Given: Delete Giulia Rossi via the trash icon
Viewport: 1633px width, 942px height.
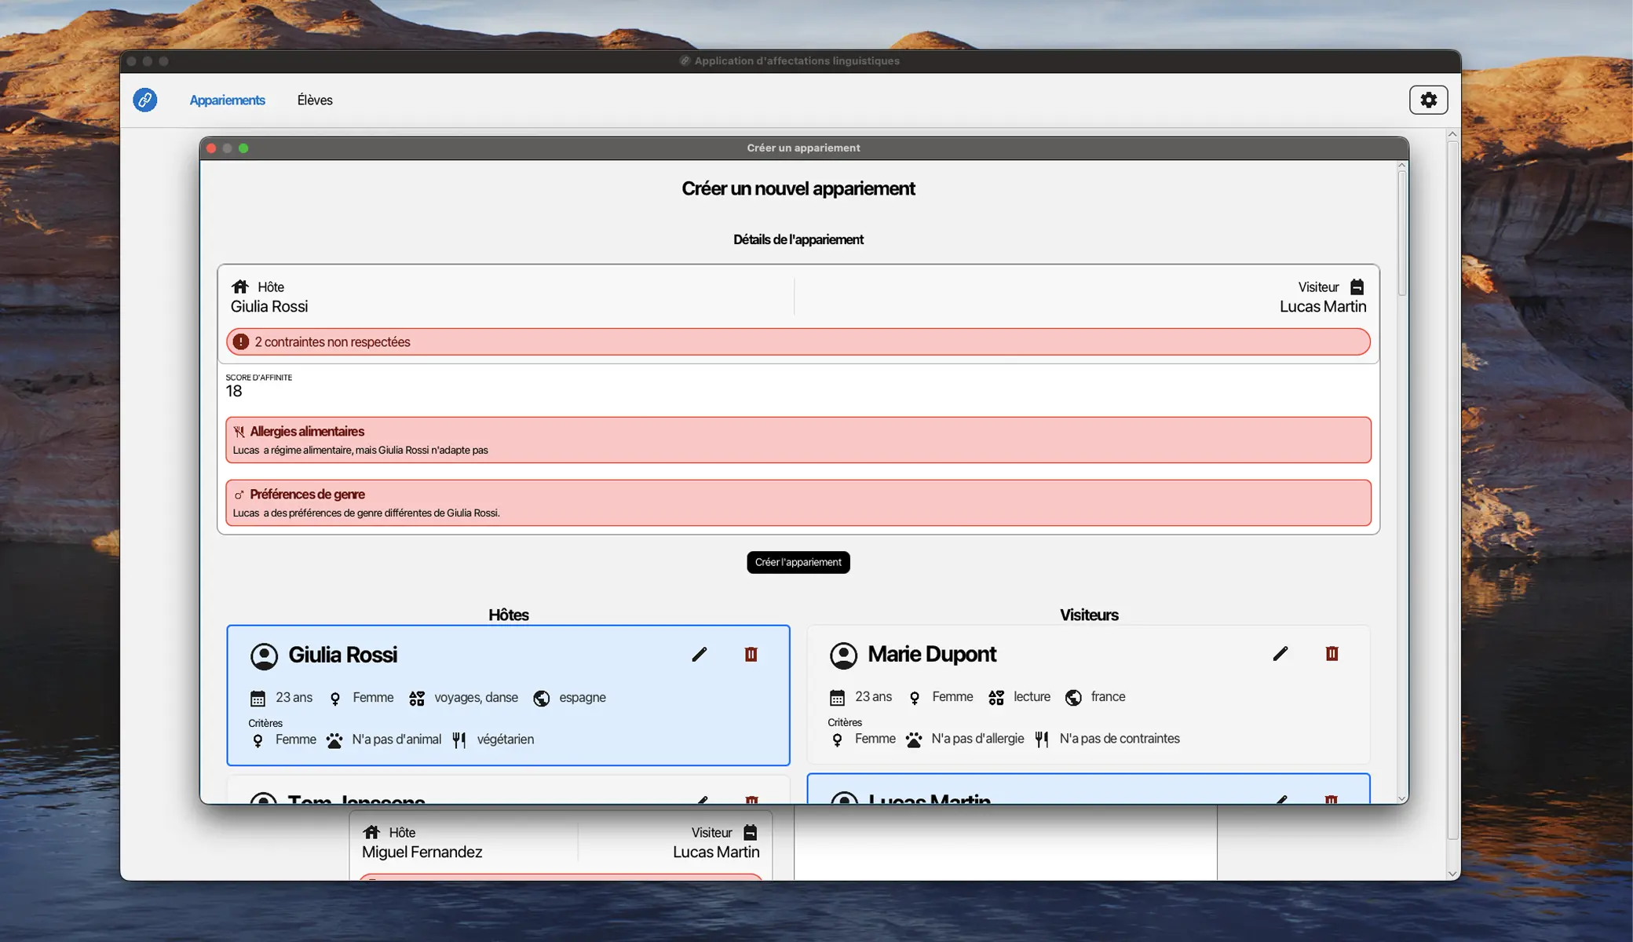Looking at the screenshot, I should (751, 654).
